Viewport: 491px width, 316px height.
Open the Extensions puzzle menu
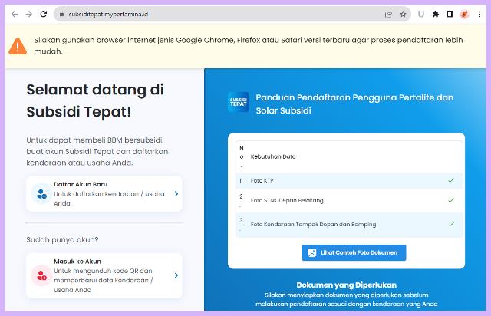pos(435,14)
